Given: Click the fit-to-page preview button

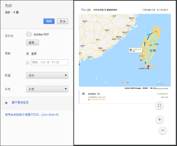Looking at the screenshot, I should click(159, 105).
